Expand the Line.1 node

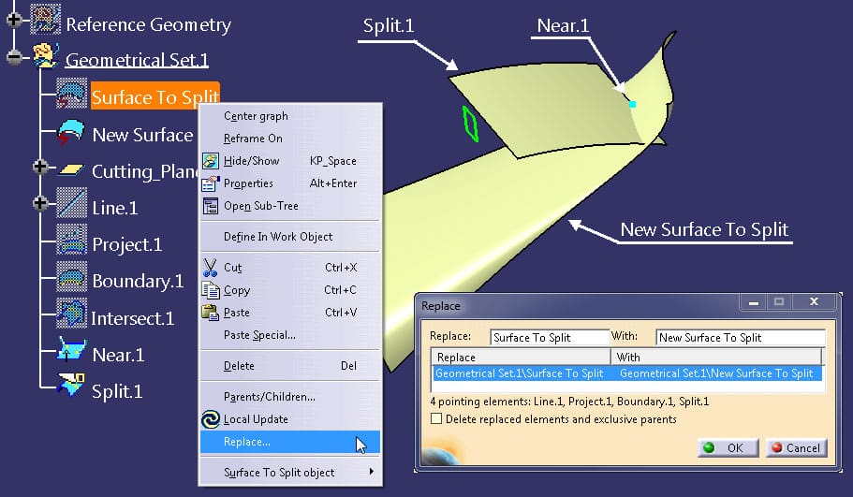pos(40,203)
